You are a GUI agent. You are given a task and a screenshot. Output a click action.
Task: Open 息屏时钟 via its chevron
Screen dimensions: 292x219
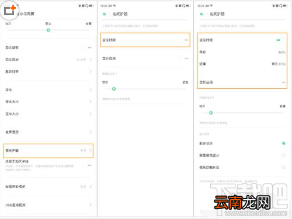[91, 72]
